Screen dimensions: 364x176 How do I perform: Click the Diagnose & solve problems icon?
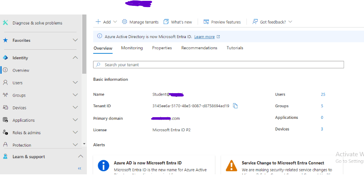(x=5, y=23)
